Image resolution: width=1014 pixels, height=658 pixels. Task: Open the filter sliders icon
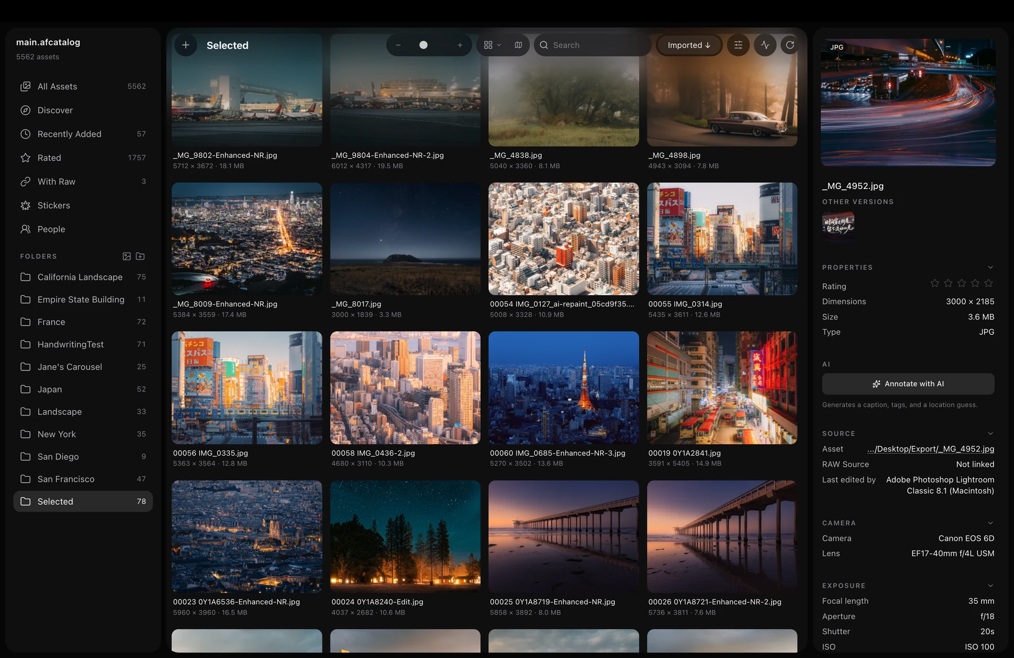(x=738, y=45)
